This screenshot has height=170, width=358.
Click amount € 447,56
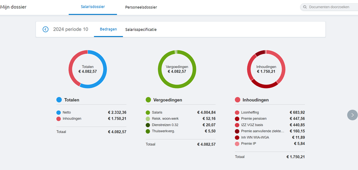point(297,119)
